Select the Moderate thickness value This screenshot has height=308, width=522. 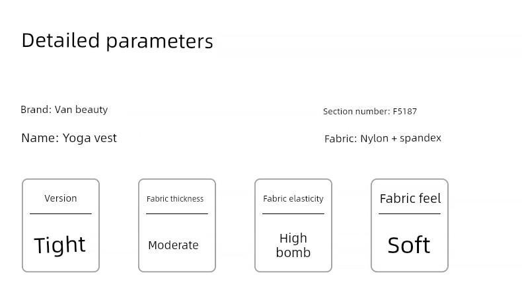coord(173,245)
